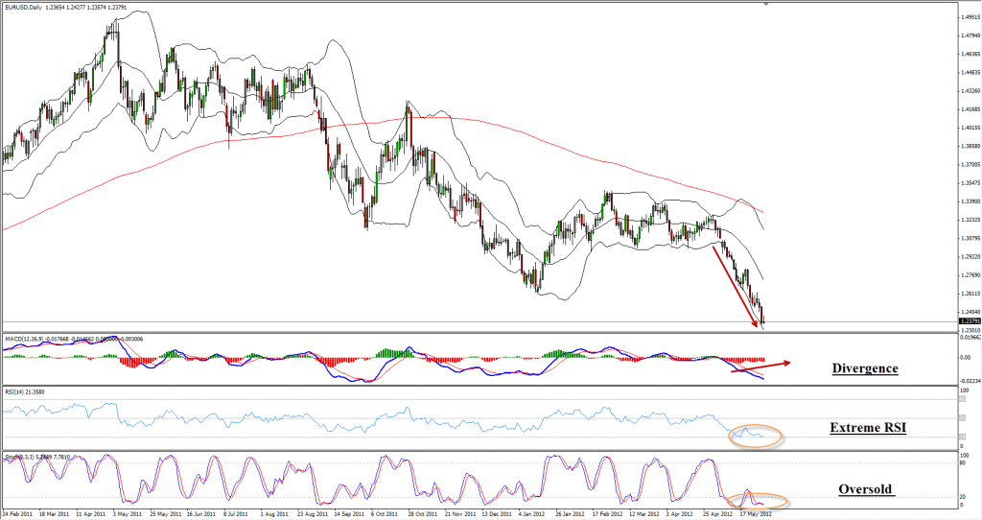Click the 1.33900 price axis label

point(970,201)
